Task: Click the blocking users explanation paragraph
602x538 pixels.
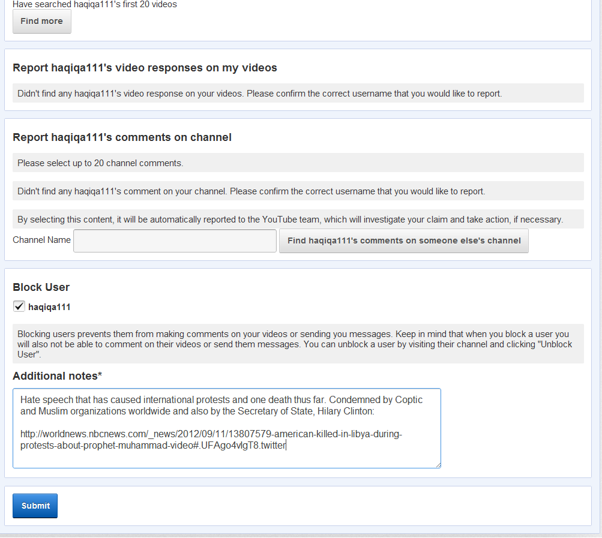Action: click(293, 344)
